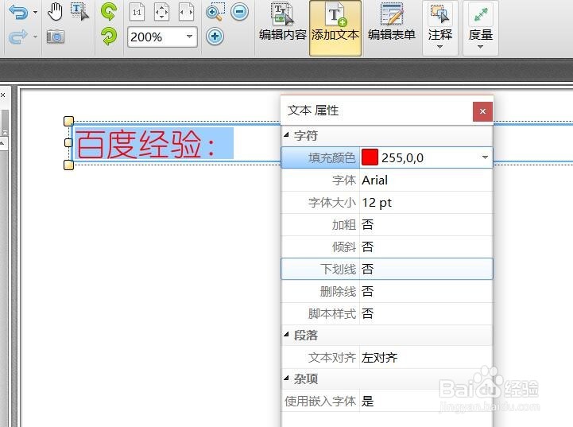Viewport: 573px width, 427px height.
Task: Toggle the 加粗 bold value
Action: (x=426, y=225)
